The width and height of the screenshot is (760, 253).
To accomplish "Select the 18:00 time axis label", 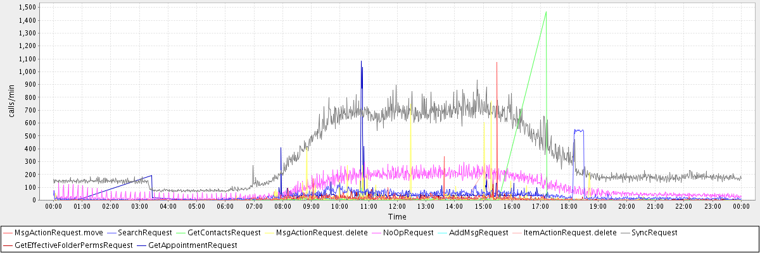I will 569,206.
